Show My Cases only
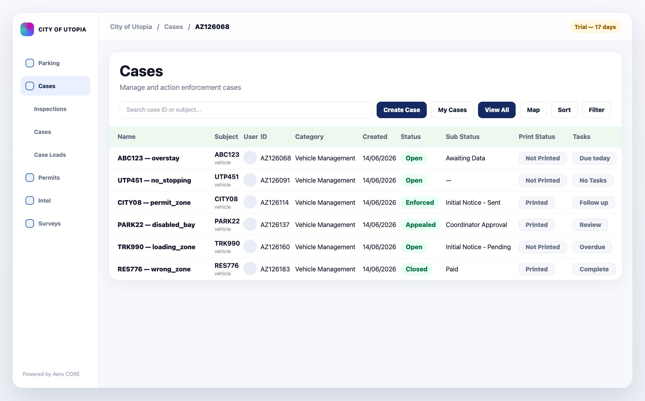The image size is (645, 401). tap(452, 110)
